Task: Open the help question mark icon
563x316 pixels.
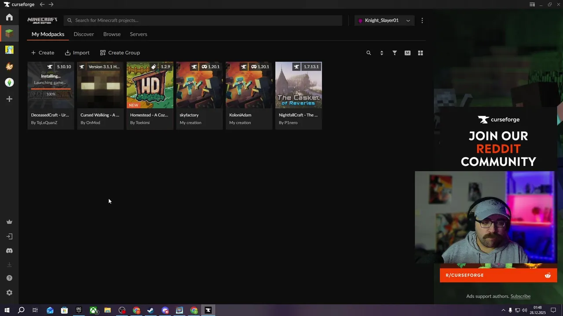Action: tap(9, 278)
